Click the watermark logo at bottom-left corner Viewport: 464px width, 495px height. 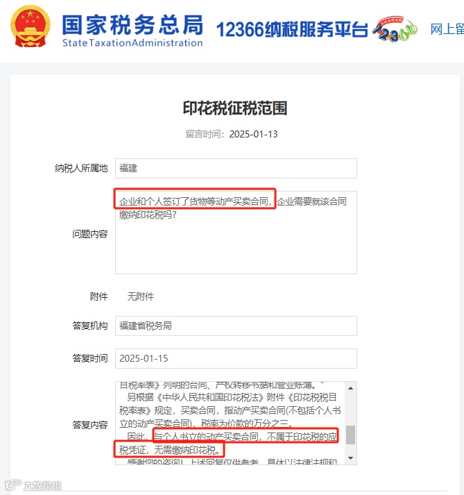pyautogui.click(x=33, y=485)
